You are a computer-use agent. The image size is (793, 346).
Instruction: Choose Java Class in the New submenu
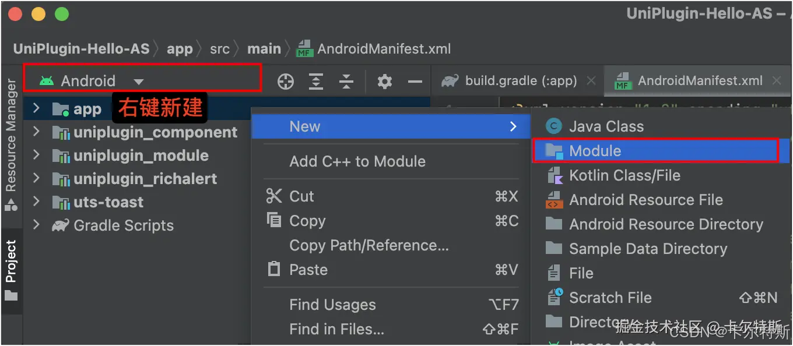click(662, 126)
